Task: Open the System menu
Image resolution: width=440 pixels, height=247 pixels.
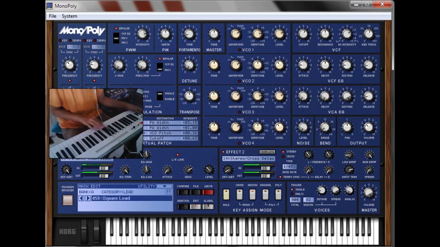Action: (x=69, y=16)
